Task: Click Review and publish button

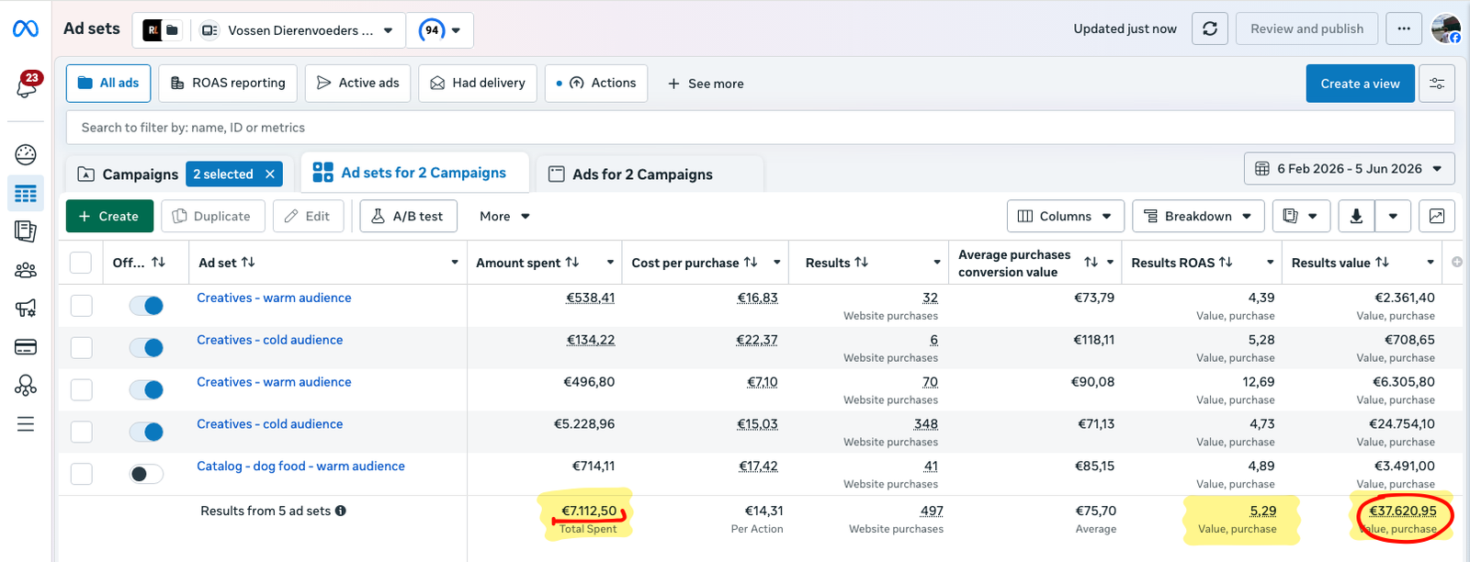Action: click(x=1306, y=29)
